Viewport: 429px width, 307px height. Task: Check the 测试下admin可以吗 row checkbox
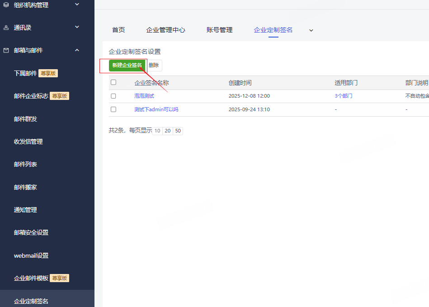click(x=113, y=109)
